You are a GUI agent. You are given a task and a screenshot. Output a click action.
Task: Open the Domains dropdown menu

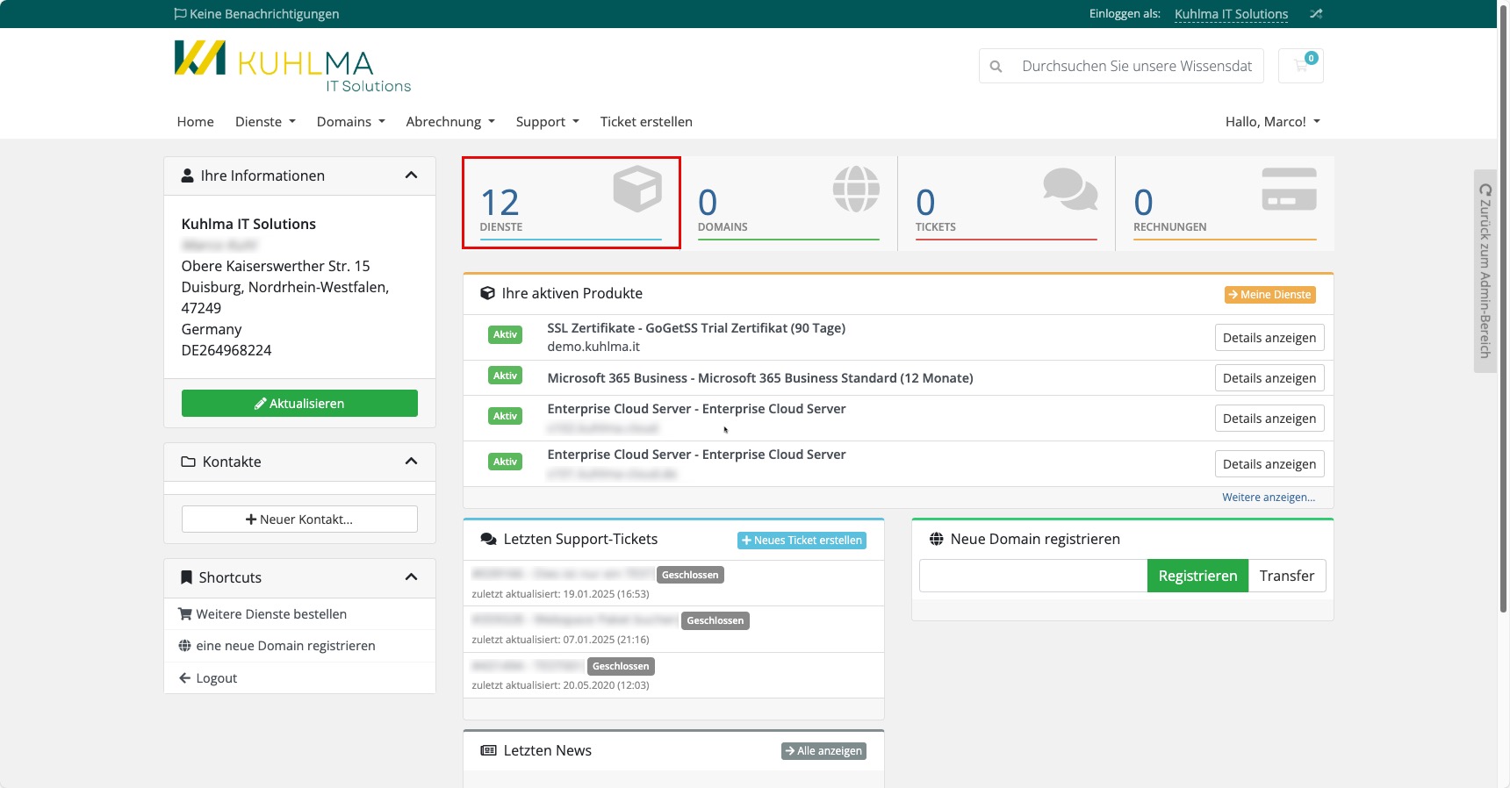coord(351,122)
